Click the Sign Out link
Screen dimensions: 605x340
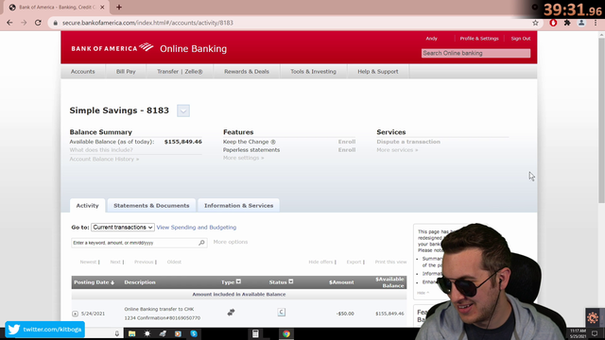point(521,39)
